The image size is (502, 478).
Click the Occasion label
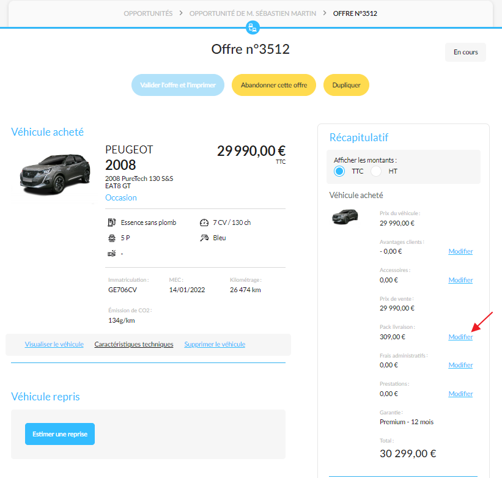point(121,197)
